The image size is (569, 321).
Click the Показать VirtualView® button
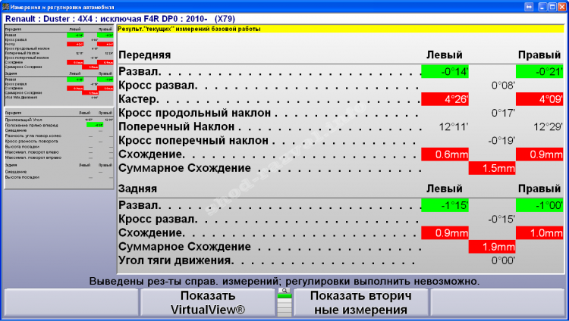[x=208, y=303]
